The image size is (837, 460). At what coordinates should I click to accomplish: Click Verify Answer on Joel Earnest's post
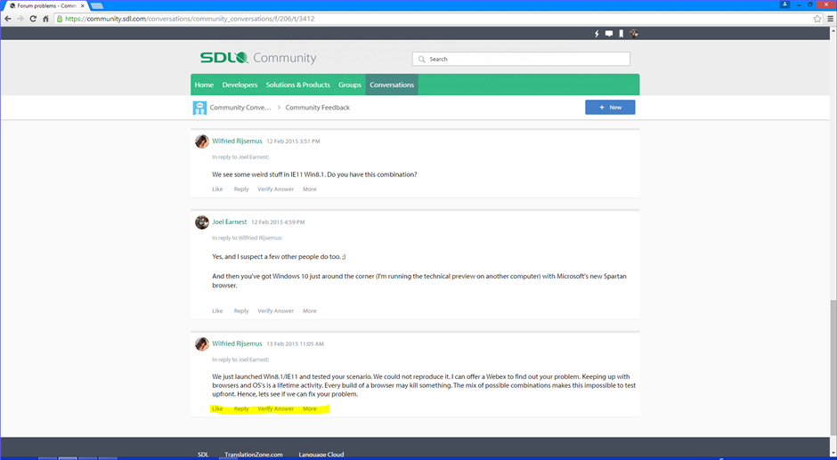pos(275,311)
